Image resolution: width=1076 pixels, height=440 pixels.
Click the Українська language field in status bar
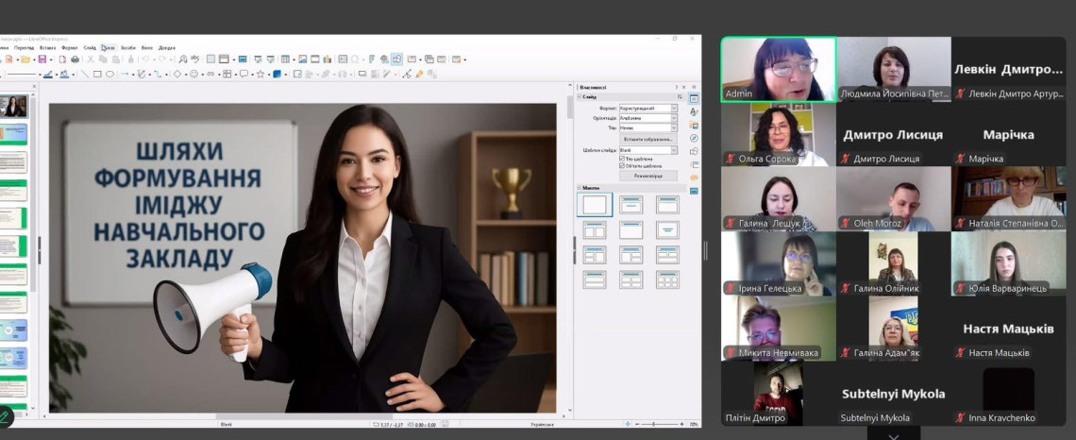542,425
